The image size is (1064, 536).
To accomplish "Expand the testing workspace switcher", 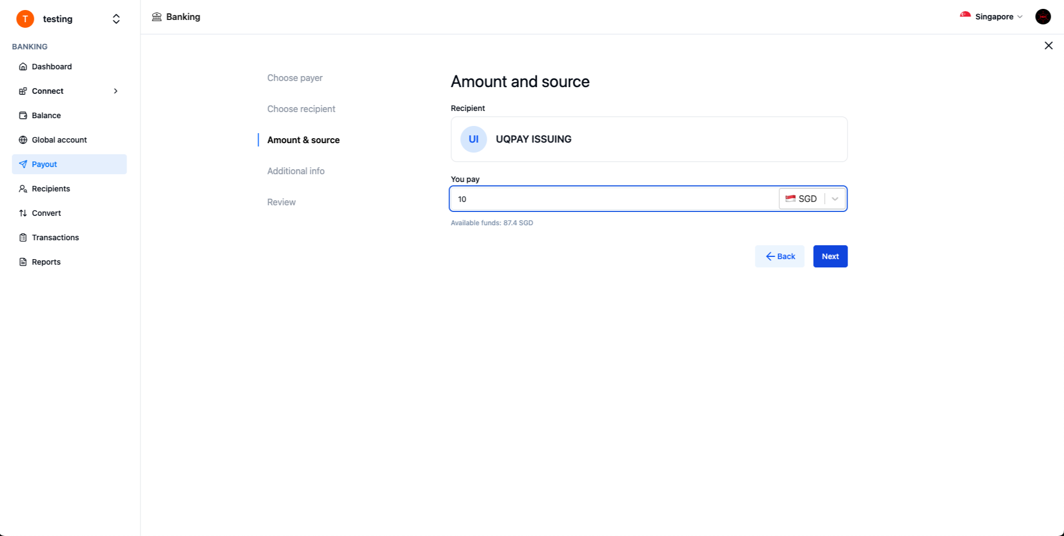I will click(116, 19).
